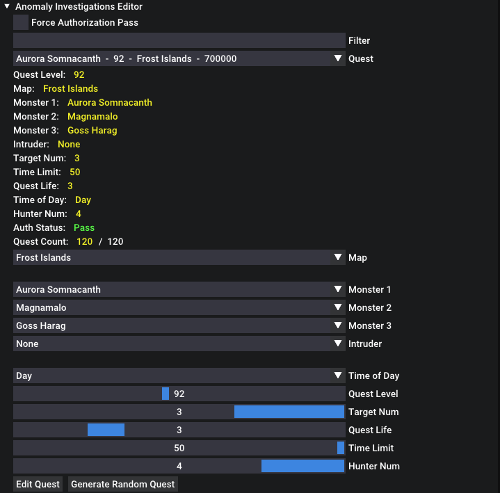Screen dimensions: 500x493
Task: Open the Intruder dropdown arrow
Action: pyautogui.click(x=338, y=344)
